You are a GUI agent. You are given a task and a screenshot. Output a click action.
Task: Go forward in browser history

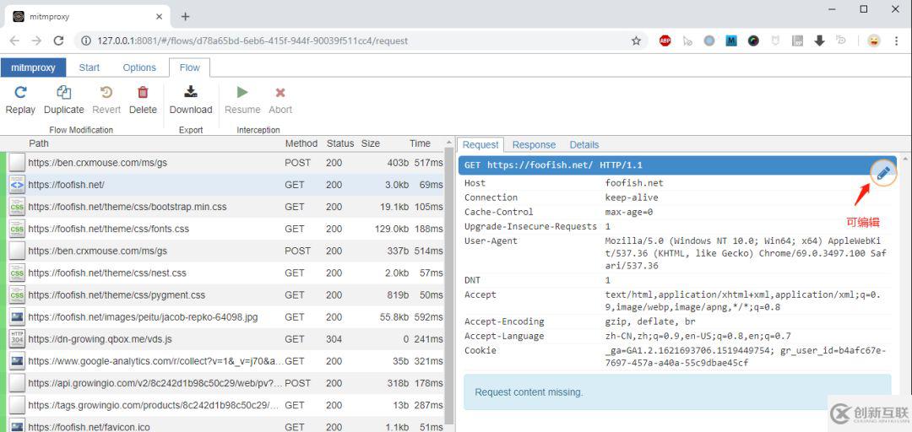pos(36,40)
